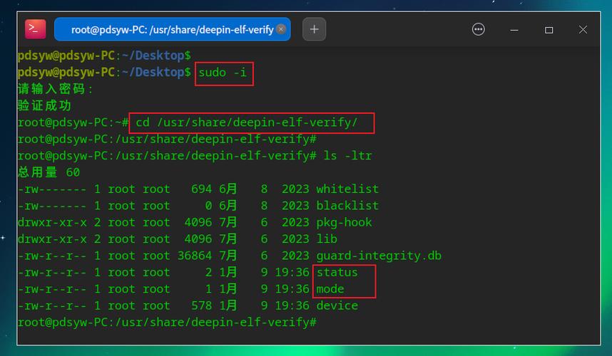Click the '验证成功' message line
This screenshot has width=612, height=356.
[44, 105]
